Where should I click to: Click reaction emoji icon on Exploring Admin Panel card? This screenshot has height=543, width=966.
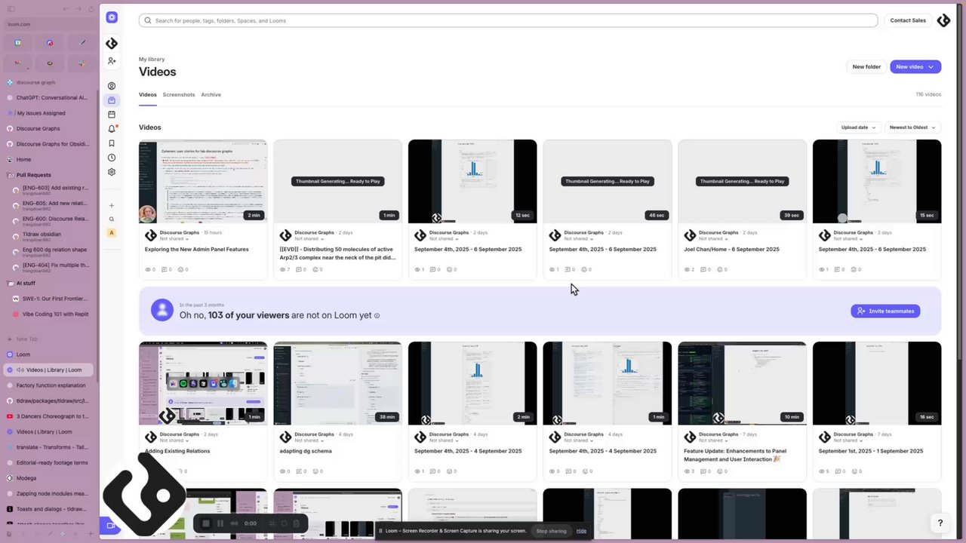pyautogui.click(x=181, y=269)
